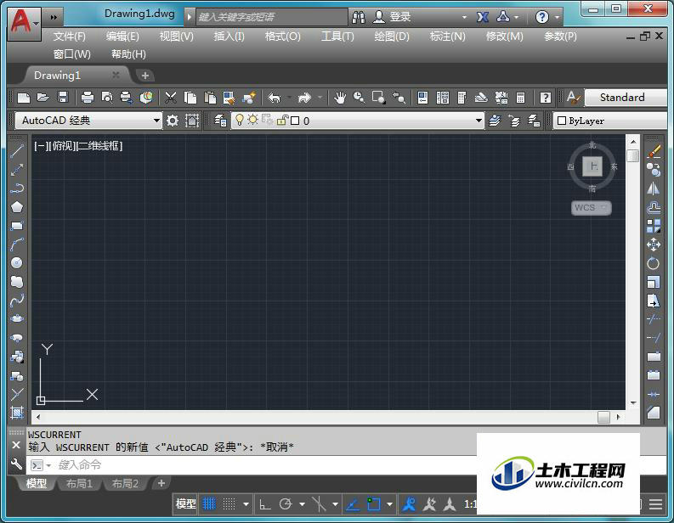The width and height of the screenshot is (674, 523).
Task: Open the Standard text style dropdown
Action: click(626, 98)
